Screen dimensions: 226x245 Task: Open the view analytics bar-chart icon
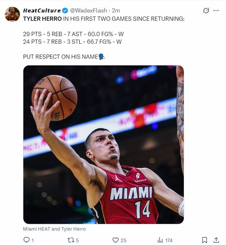point(160,240)
